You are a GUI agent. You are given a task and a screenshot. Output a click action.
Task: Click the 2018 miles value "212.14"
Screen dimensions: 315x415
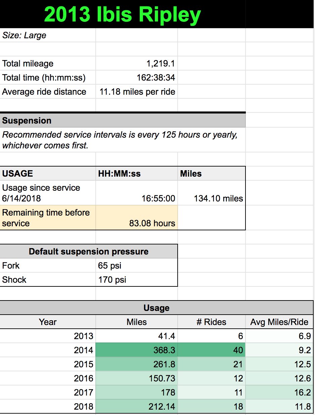tap(137, 407)
